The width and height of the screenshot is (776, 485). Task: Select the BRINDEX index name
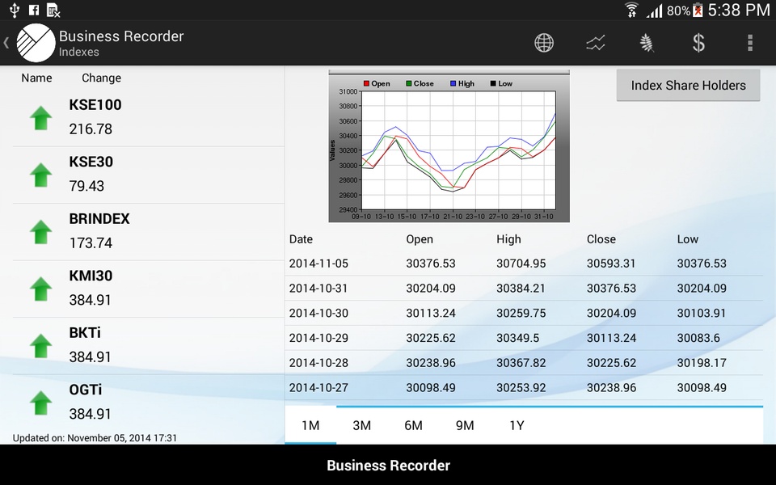click(x=99, y=219)
